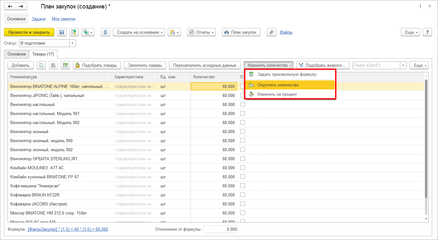Click the Добавить button

(x=21, y=65)
